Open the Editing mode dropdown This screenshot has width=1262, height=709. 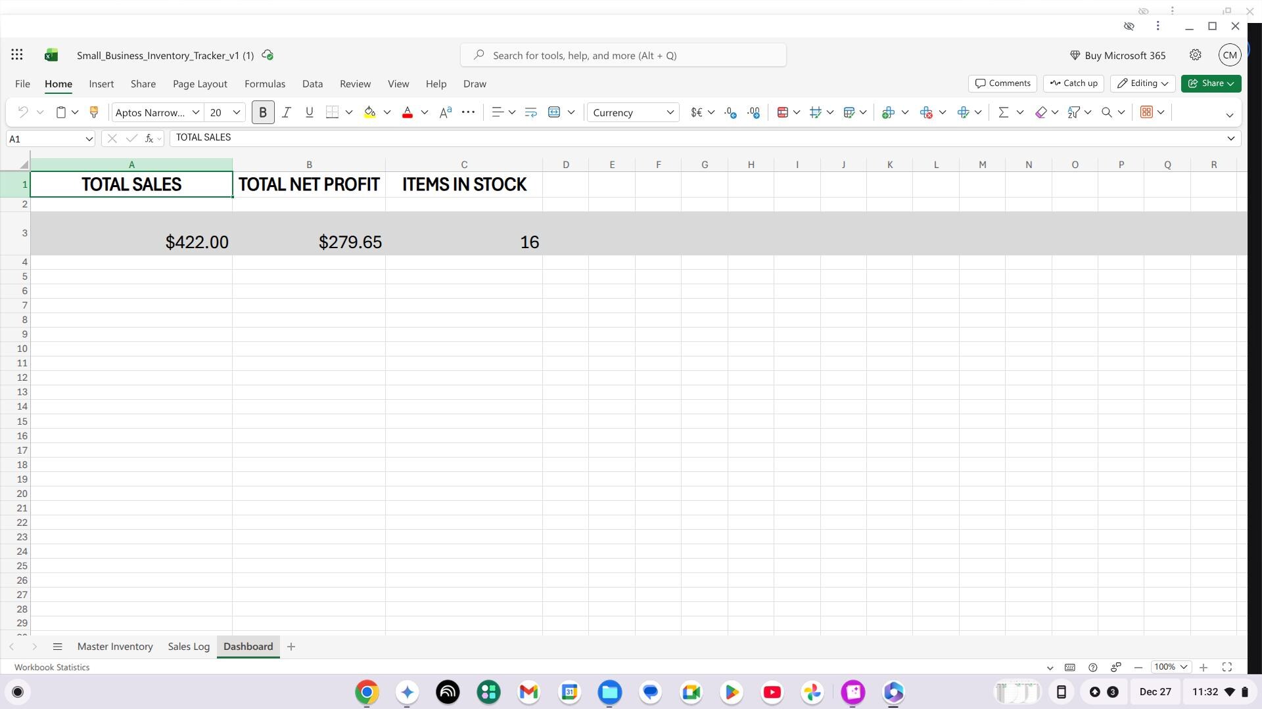(x=1142, y=83)
